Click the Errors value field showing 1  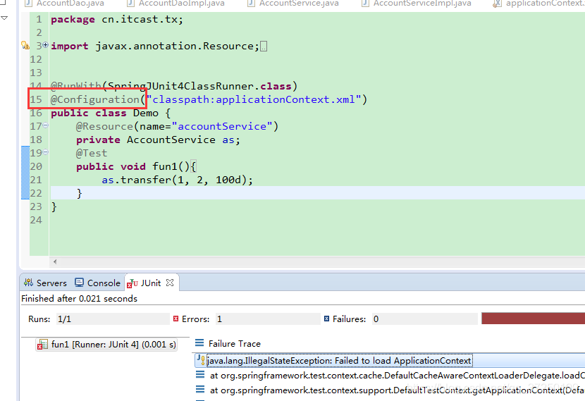pyautogui.click(x=268, y=319)
